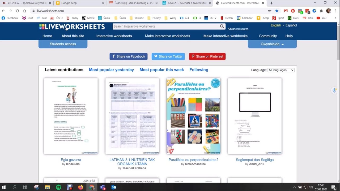Click Share on Twitter button
The width and height of the screenshot is (340, 191).
[x=168, y=57]
